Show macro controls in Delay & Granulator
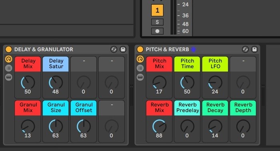Screen dimensions: 280x151 click(8, 59)
